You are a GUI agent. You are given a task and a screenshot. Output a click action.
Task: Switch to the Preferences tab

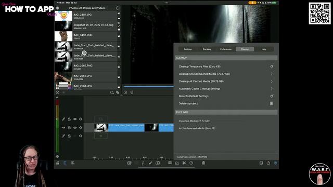point(226,49)
